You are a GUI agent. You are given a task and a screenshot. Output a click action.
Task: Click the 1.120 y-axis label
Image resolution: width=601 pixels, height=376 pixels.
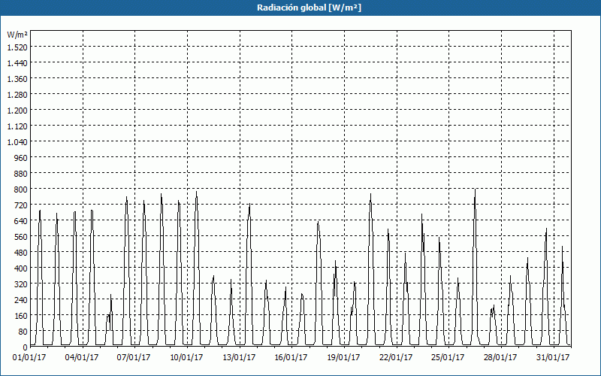pos(17,126)
